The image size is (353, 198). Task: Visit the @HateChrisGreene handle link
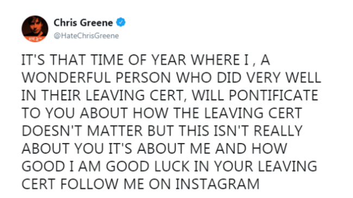pyautogui.click(x=86, y=36)
